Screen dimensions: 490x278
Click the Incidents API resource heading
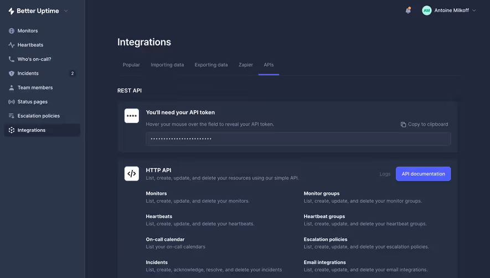point(157,262)
